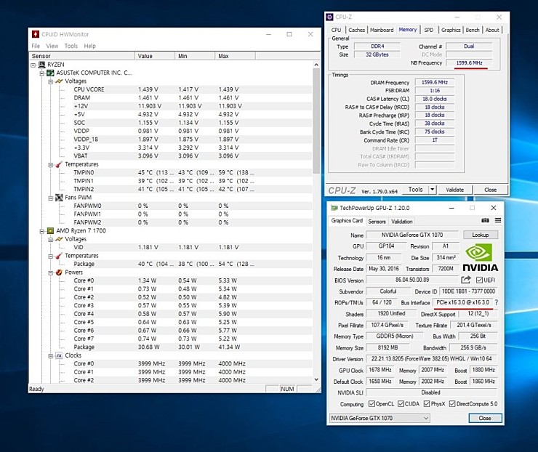Switch to the Caches tab in CPU-Z

[356, 30]
